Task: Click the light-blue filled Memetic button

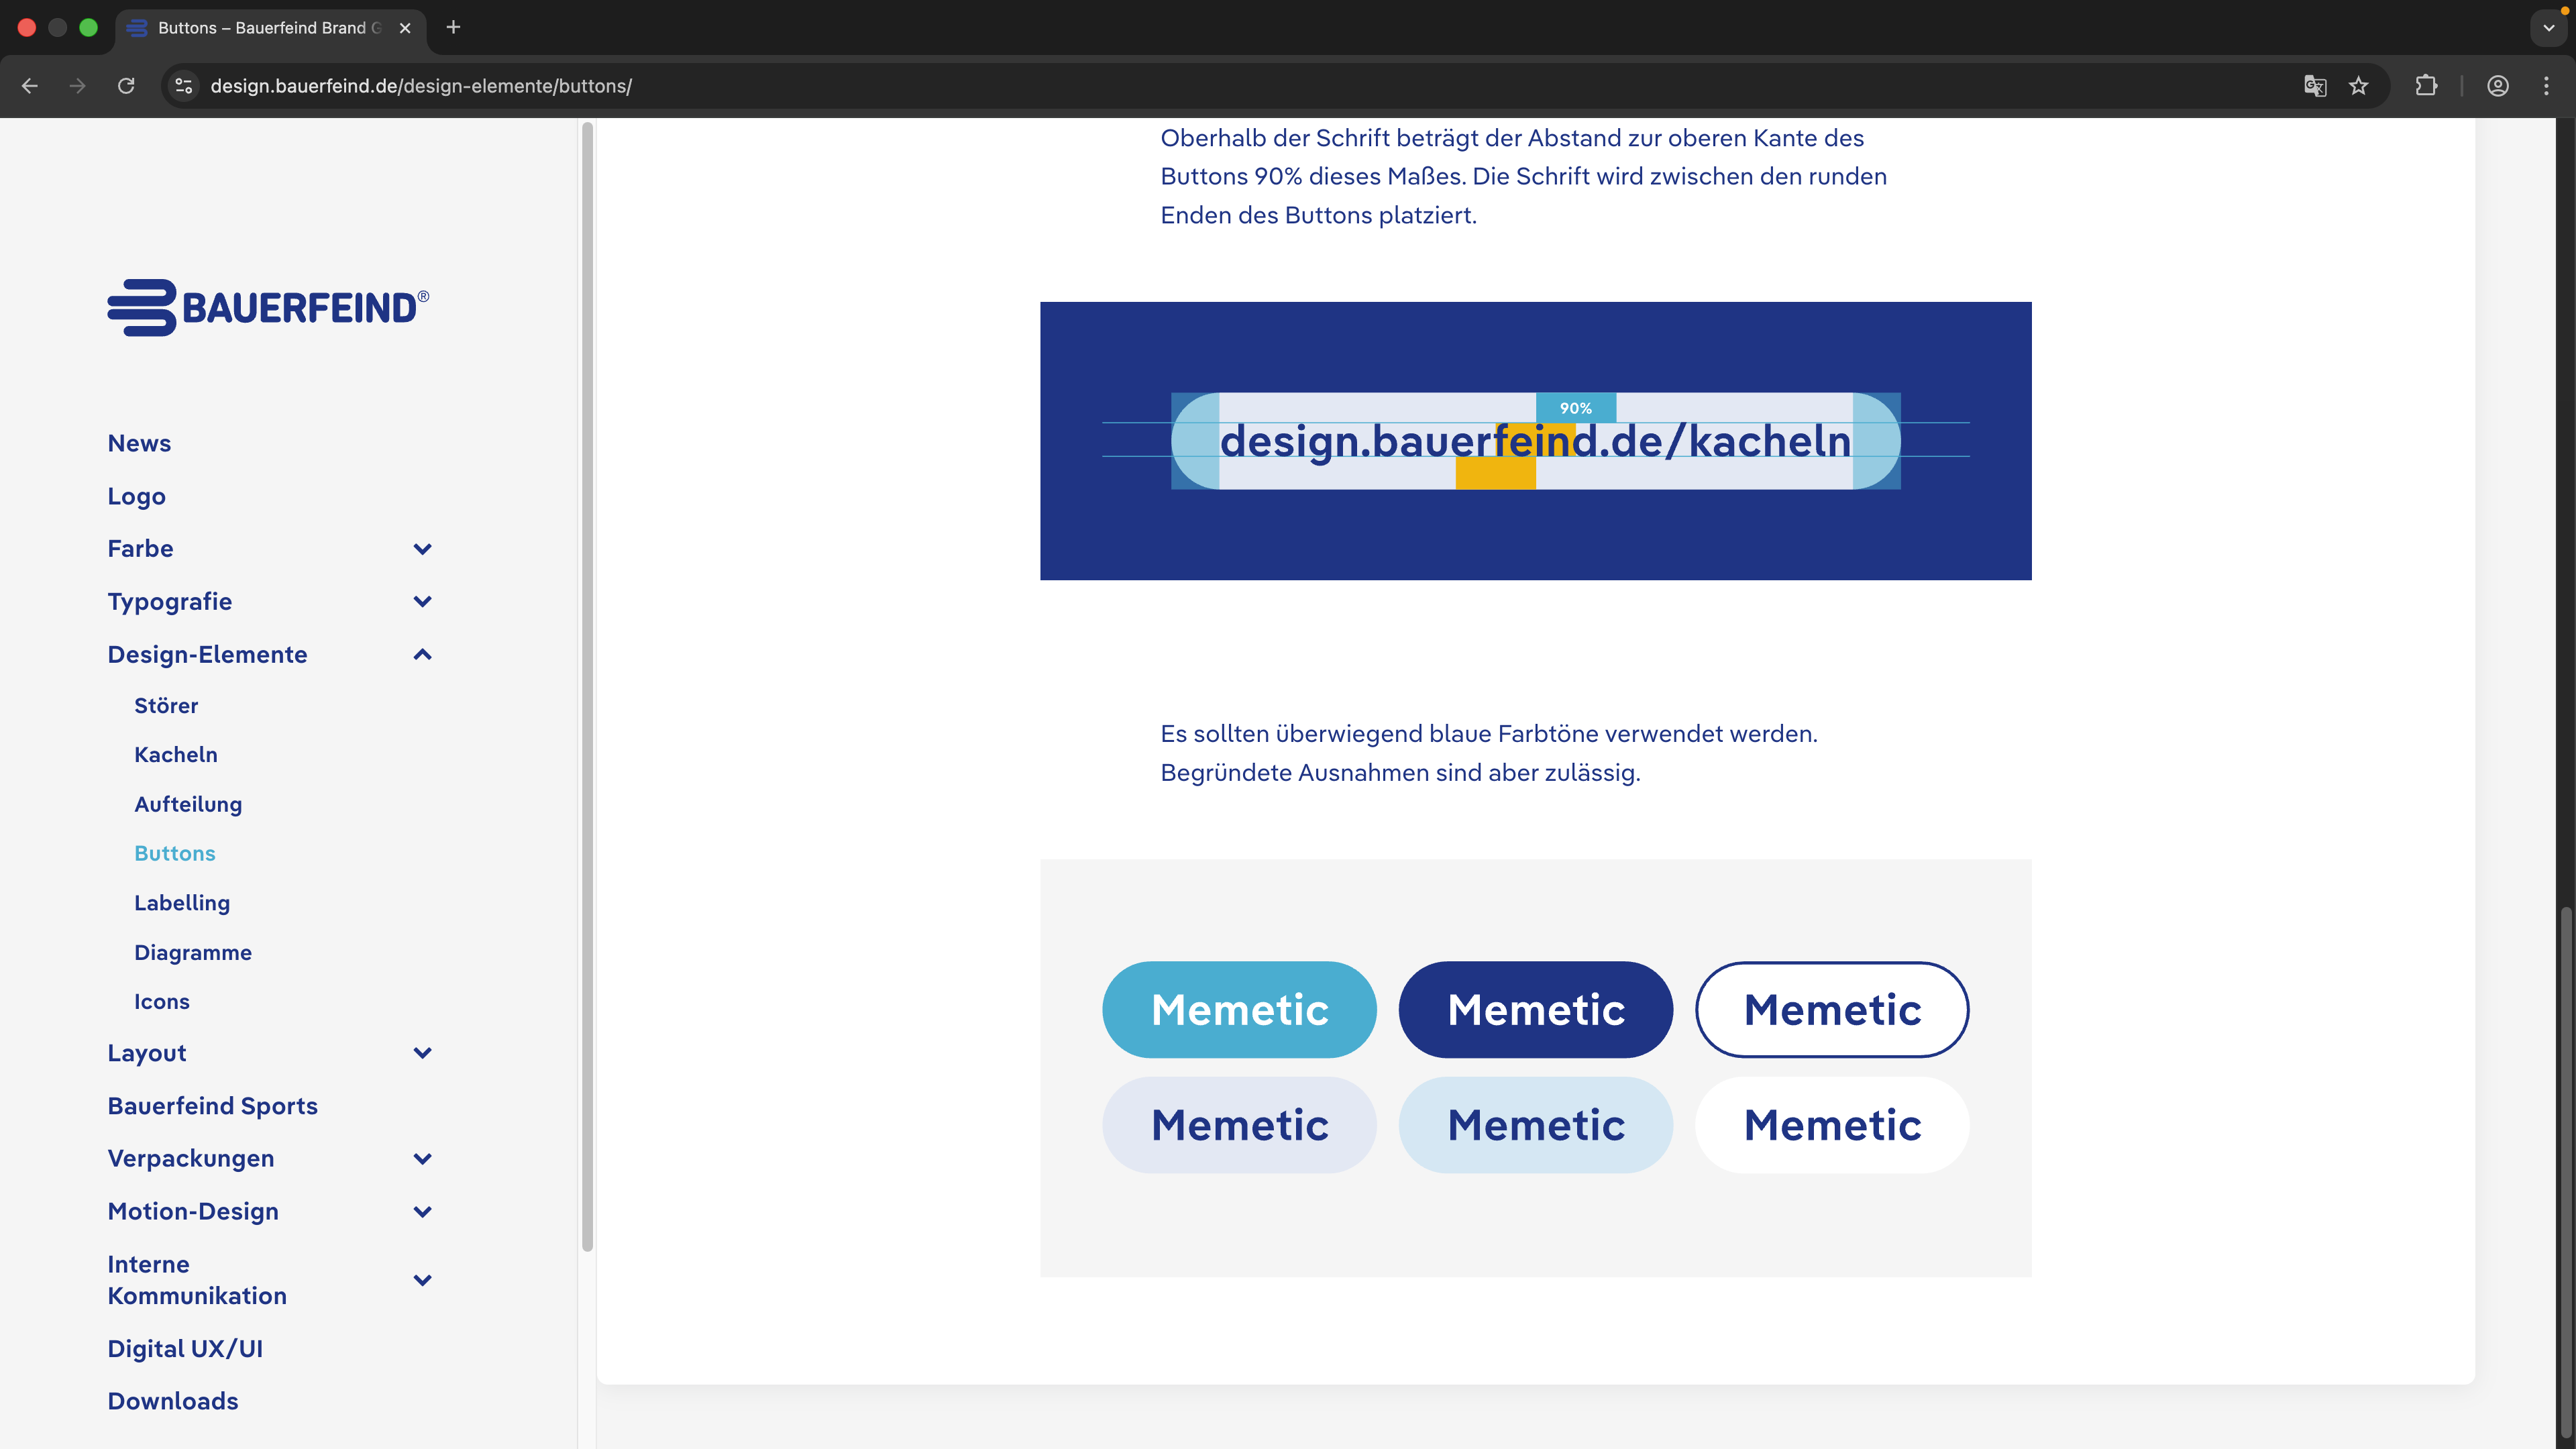Action: point(1239,1010)
